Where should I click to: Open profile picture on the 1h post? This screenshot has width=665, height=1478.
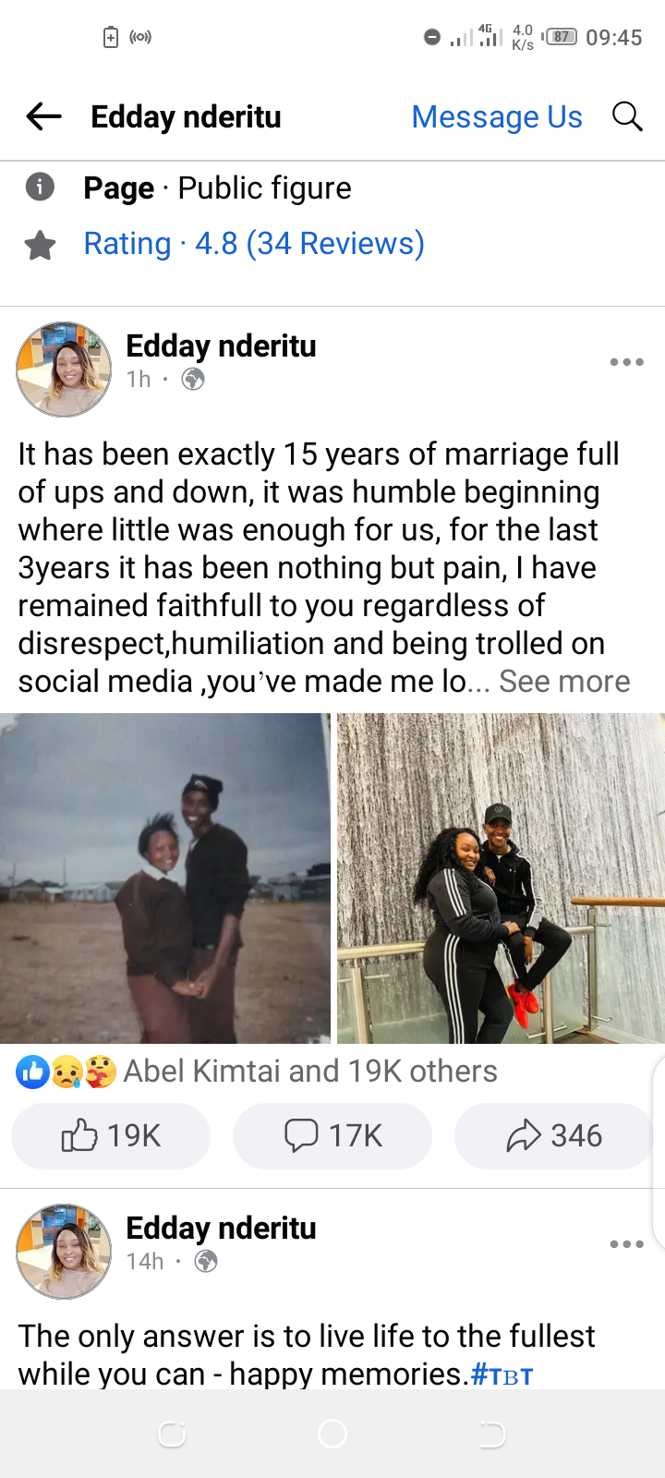(x=64, y=369)
